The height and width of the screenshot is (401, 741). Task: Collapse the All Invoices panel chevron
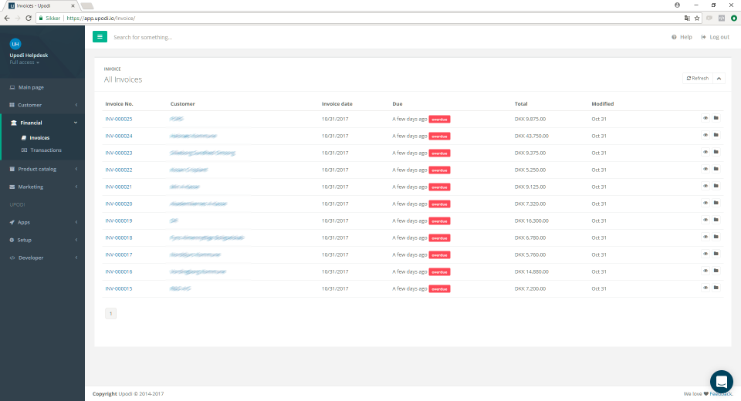coord(719,79)
